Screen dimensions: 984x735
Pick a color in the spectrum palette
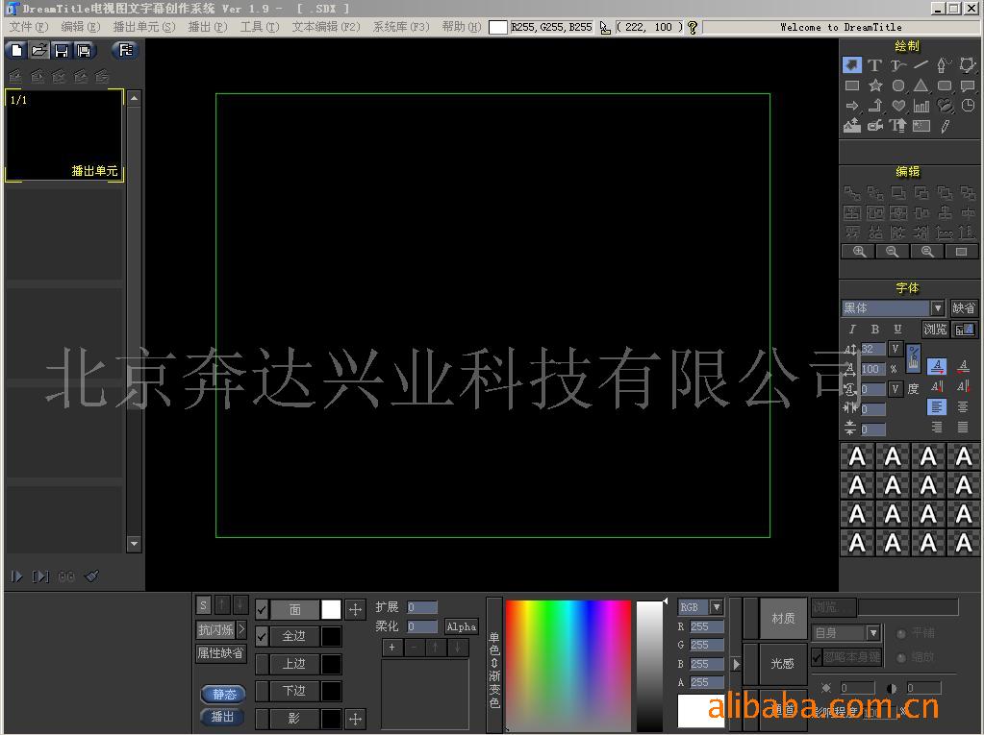click(568, 666)
